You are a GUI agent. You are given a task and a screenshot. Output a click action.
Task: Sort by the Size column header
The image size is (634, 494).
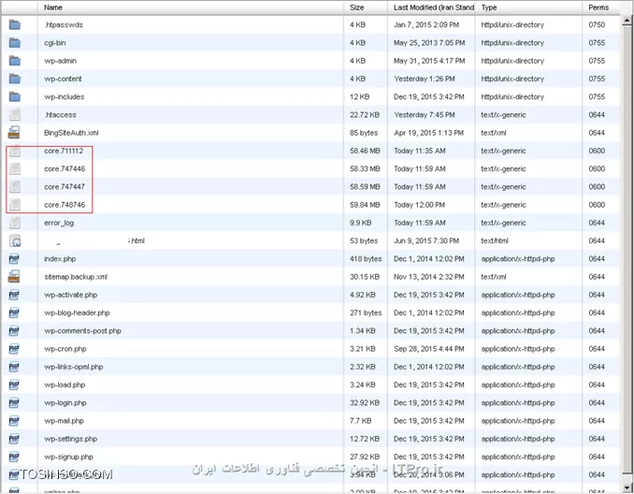pos(356,7)
